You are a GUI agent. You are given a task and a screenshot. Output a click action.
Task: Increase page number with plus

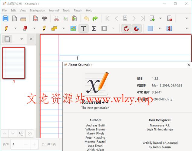(35, 144)
